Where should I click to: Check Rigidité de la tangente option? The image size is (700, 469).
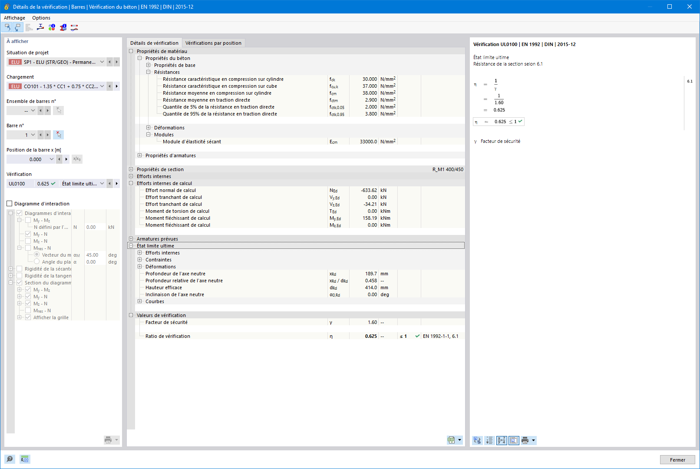[19, 276]
